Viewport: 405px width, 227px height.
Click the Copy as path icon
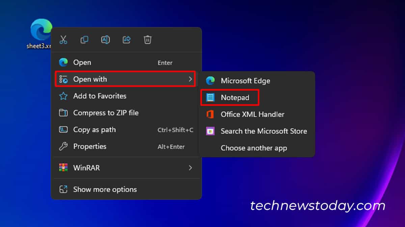pyautogui.click(x=63, y=130)
